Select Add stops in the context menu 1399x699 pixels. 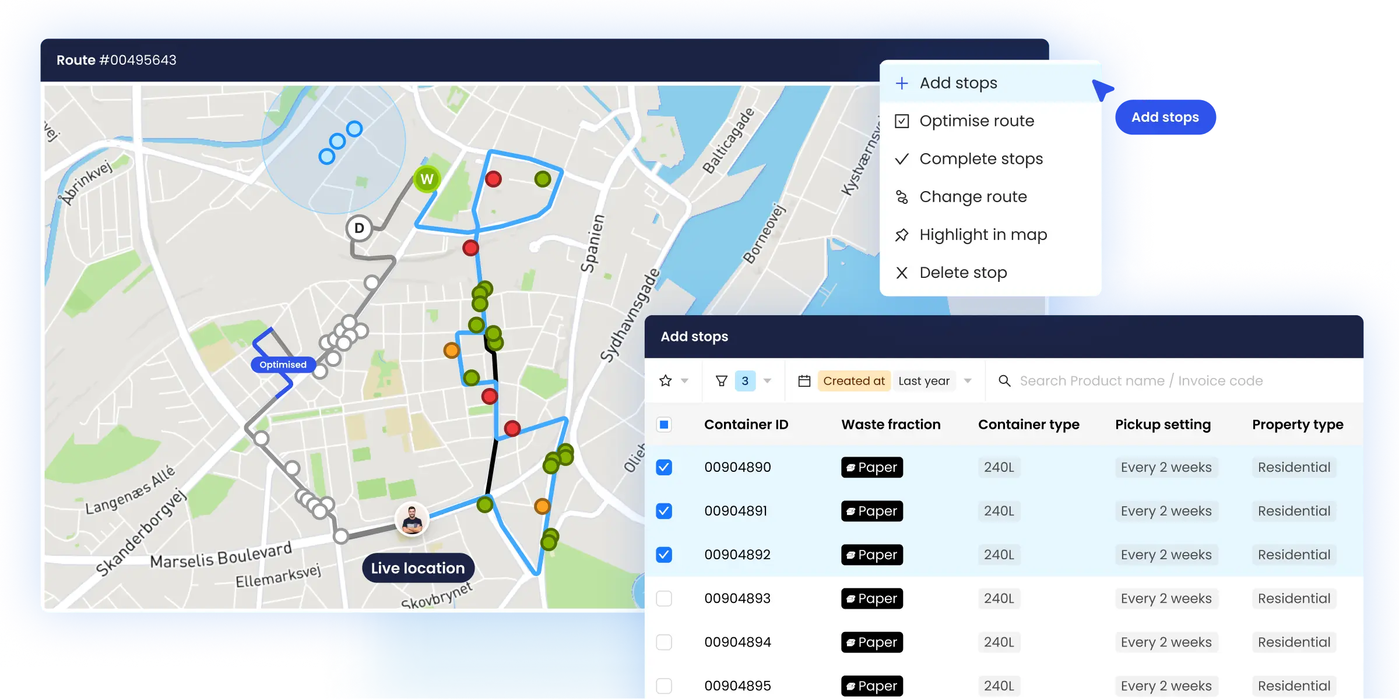(958, 83)
